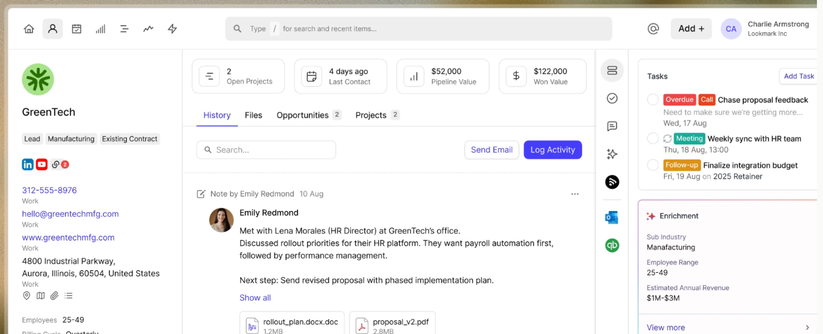Open the Calendar icon in top navigation
The height and width of the screenshot is (334, 823).
pyautogui.click(x=76, y=29)
